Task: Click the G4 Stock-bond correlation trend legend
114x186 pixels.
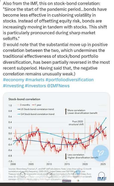Action: [36, 114]
